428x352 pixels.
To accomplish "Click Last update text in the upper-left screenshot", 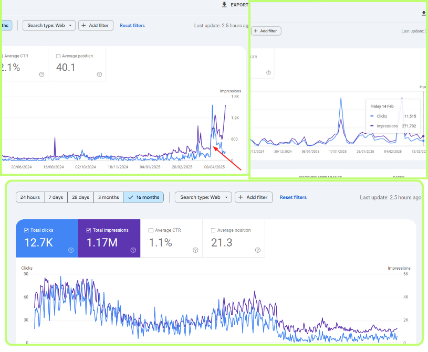I will coord(221,25).
